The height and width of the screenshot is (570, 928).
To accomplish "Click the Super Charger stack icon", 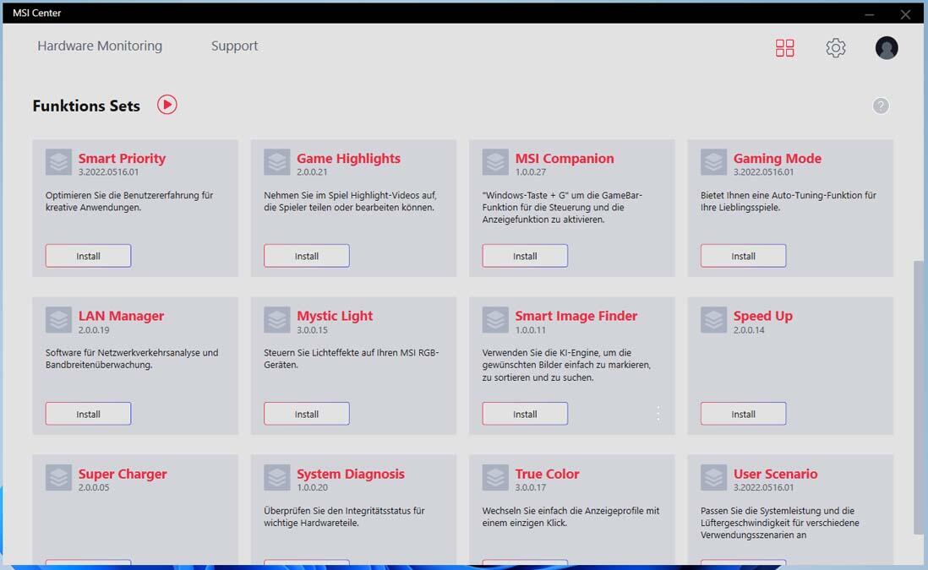I will [x=58, y=478].
